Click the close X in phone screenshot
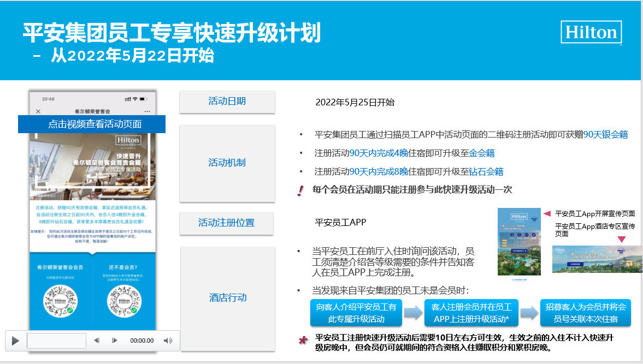643x364 pixels. (38, 111)
